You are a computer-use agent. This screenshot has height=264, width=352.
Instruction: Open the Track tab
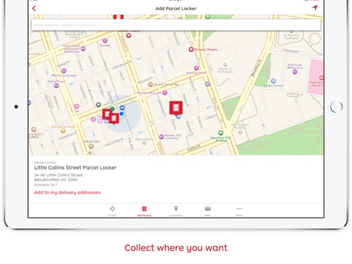(112, 211)
